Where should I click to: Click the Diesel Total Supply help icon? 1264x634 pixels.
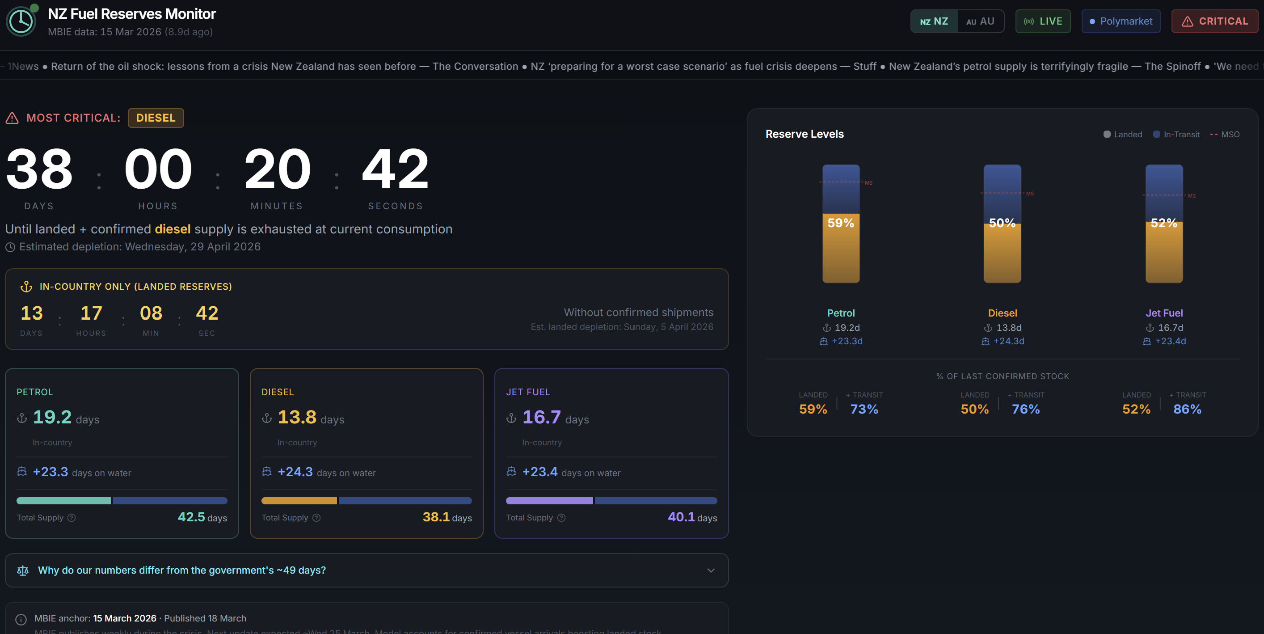click(316, 518)
